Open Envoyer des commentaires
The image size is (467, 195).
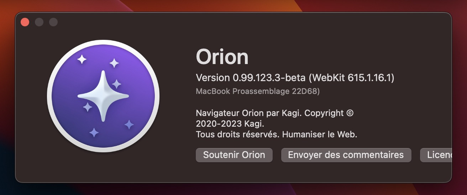346,155
